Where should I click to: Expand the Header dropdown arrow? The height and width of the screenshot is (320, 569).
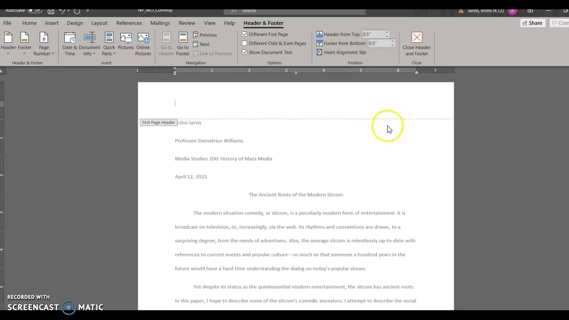(x=8, y=54)
